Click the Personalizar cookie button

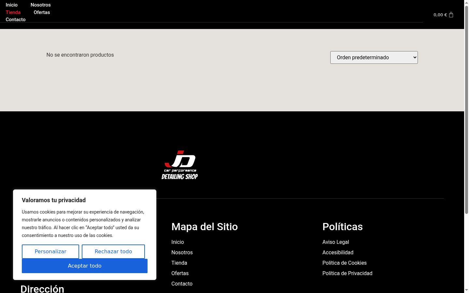[50, 251]
